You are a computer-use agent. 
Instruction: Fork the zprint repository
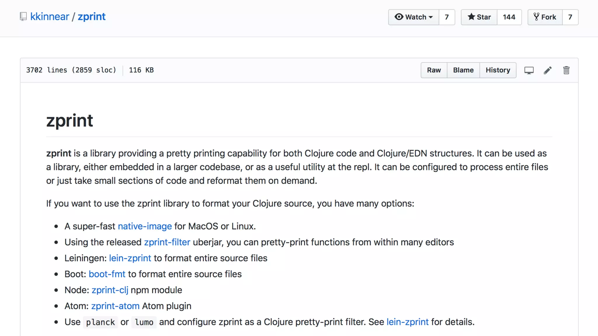point(545,17)
